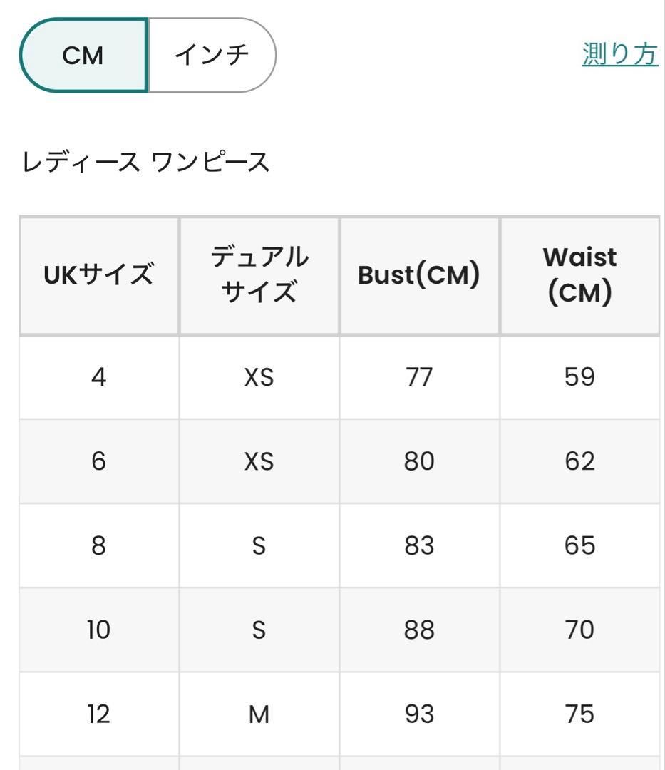Viewport: 665px width, 770px height.
Task: Click the waist value 70 cell
Action: click(579, 630)
